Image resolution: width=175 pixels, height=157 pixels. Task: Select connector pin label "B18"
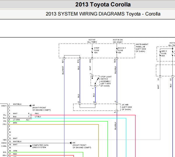pyautogui.click(x=90, y=61)
